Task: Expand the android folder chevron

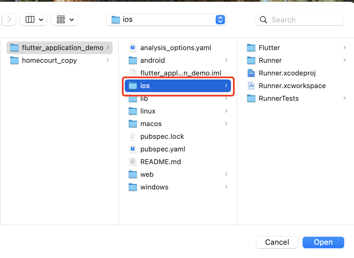Action: pyautogui.click(x=226, y=60)
